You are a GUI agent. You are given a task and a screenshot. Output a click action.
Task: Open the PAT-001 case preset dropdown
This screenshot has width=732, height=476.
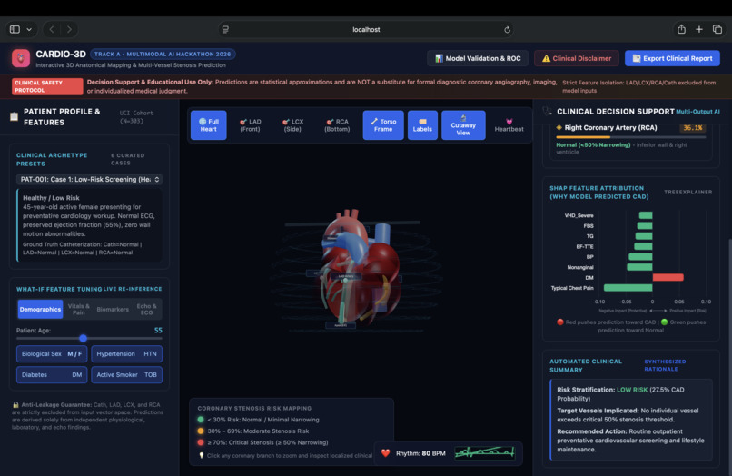pyautogui.click(x=89, y=179)
